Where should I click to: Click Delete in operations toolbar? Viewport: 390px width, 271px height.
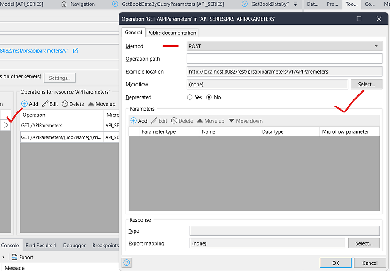point(73,104)
